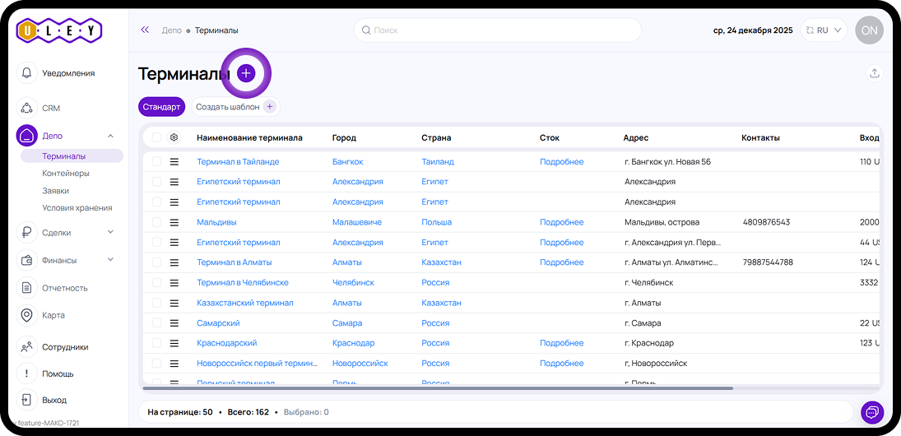Check the Краснодарский row checkbox

coord(157,344)
